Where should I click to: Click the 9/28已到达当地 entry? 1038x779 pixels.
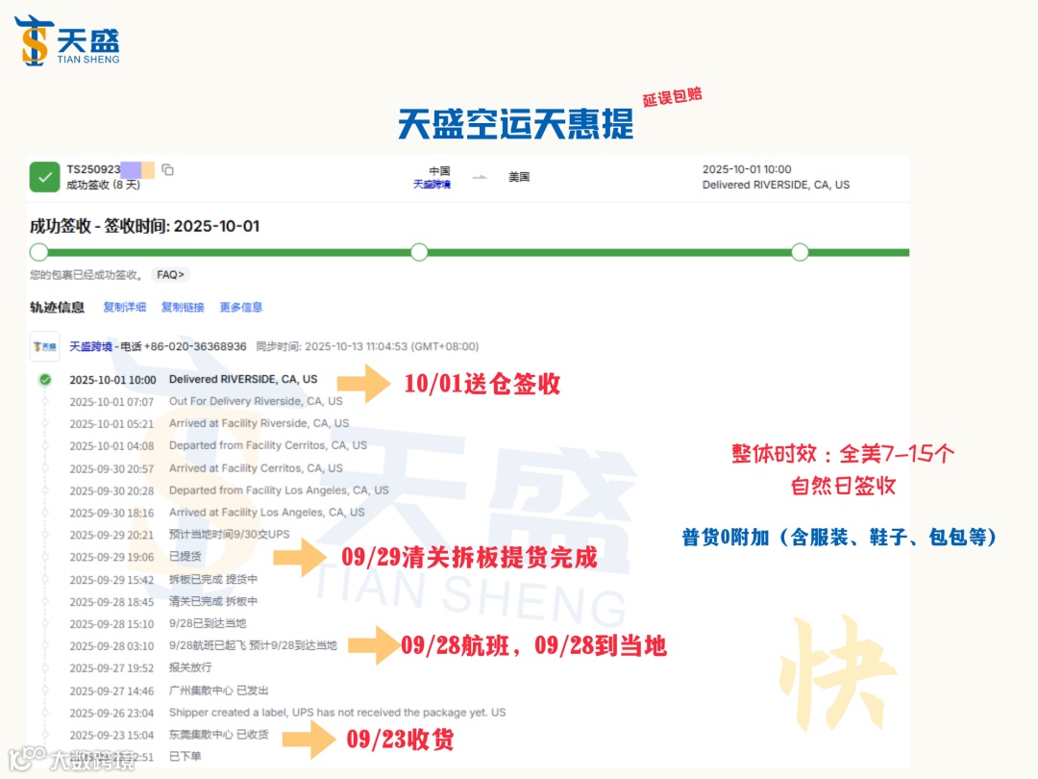click(208, 623)
